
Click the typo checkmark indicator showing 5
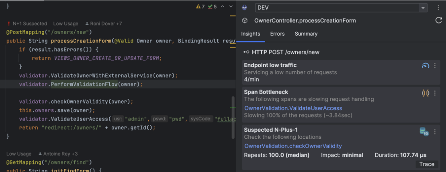212,6
